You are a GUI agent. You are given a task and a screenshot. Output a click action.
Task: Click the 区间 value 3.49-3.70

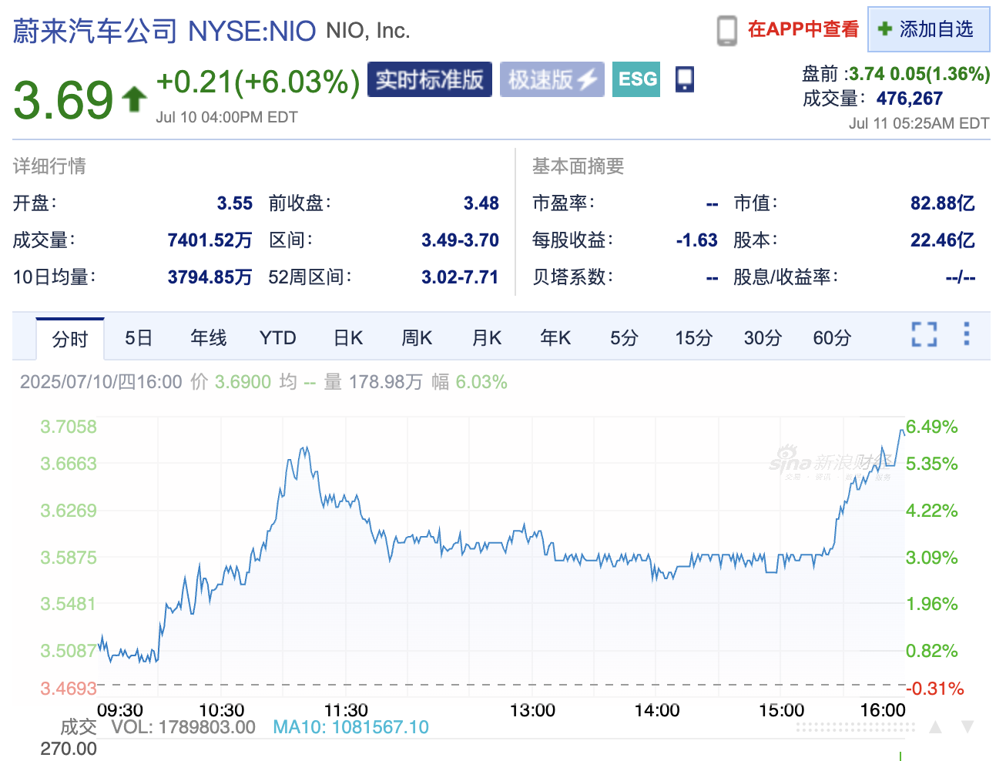[460, 240]
